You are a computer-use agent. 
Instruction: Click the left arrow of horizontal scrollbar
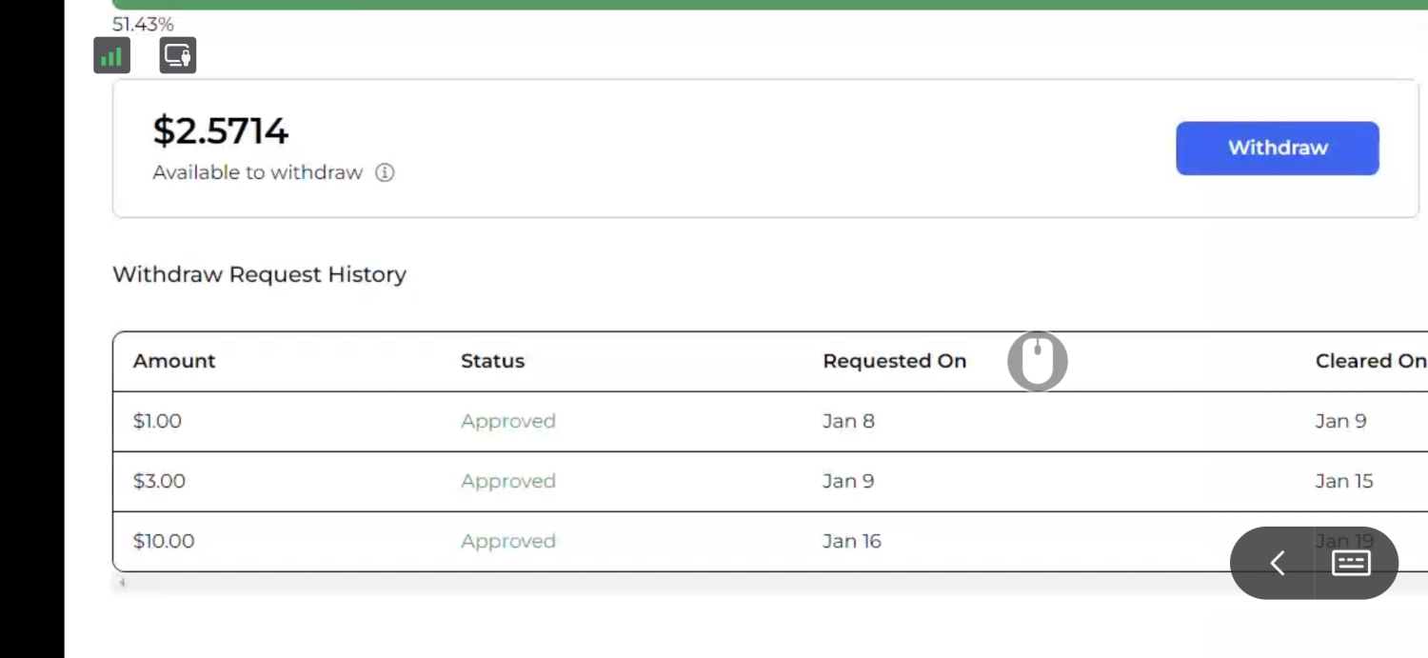pos(122,582)
